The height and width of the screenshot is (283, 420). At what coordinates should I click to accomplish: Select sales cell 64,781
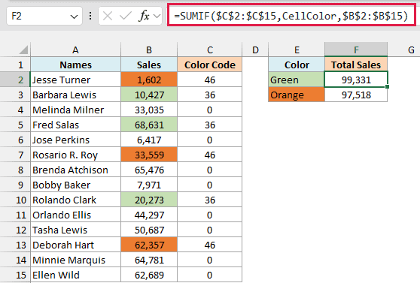[x=149, y=260]
